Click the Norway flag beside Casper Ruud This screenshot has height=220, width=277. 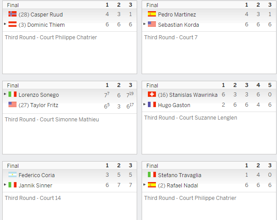pyautogui.click(x=13, y=14)
